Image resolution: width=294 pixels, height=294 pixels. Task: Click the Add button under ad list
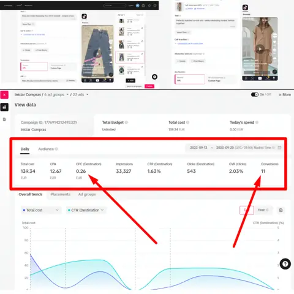click(130, 80)
